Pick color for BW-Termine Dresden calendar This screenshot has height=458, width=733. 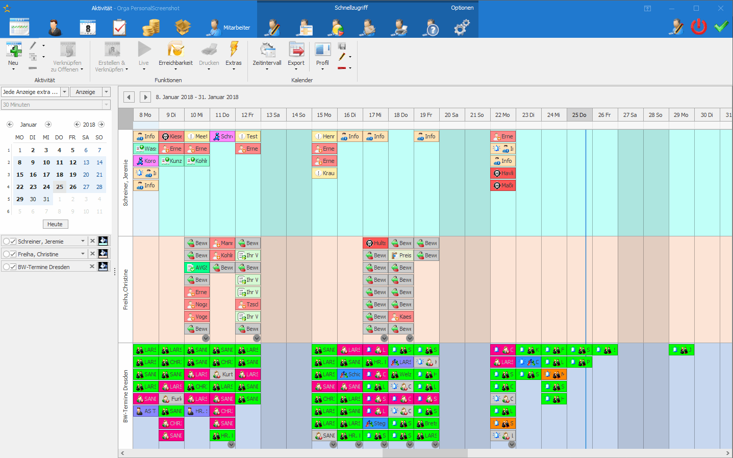click(103, 267)
